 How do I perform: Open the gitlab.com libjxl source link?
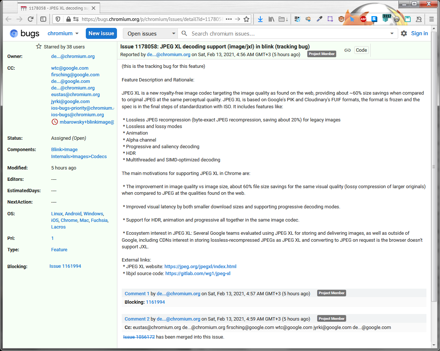[198, 274]
